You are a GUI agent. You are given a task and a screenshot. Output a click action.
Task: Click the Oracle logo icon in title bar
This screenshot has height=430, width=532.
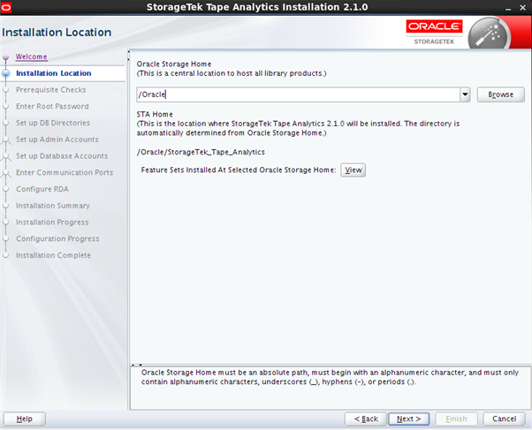pyautogui.click(x=6, y=7)
